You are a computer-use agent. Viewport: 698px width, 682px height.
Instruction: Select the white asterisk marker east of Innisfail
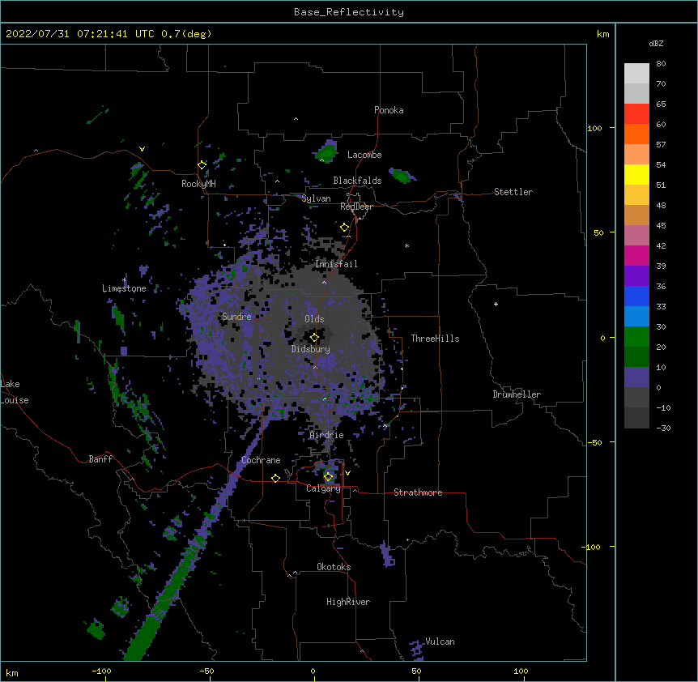pos(406,245)
